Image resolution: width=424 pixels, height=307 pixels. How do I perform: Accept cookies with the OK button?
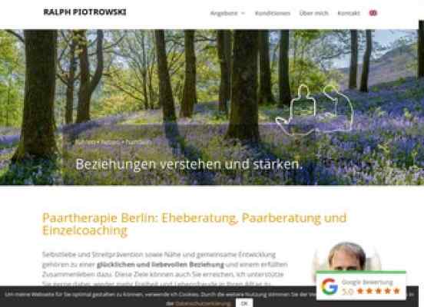(244, 303)
